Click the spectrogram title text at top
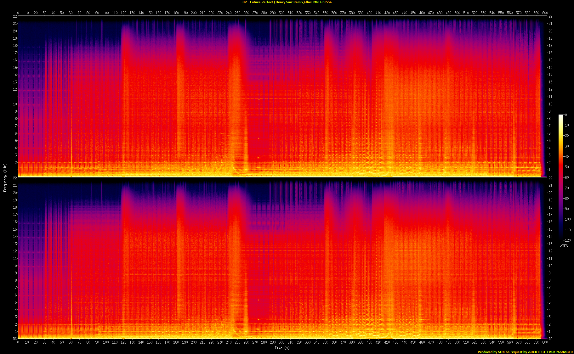Viewport: 574px width, 354px height. click(x=287, y=2)
